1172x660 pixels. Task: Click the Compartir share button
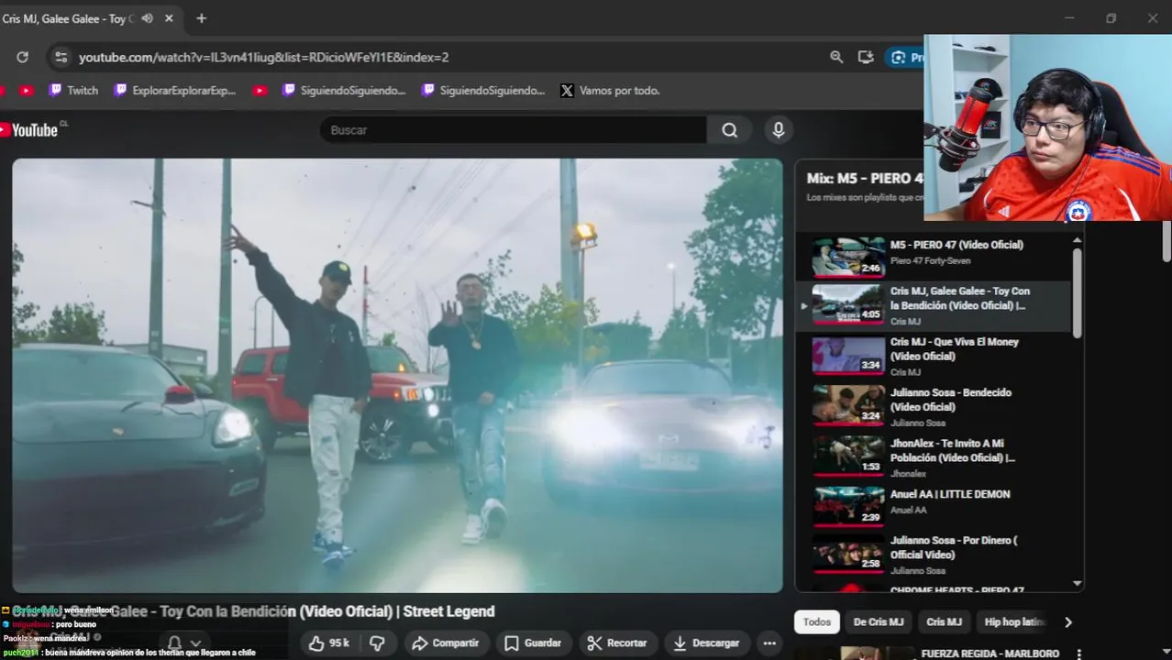pyautogui.click(x=446, y=643)
